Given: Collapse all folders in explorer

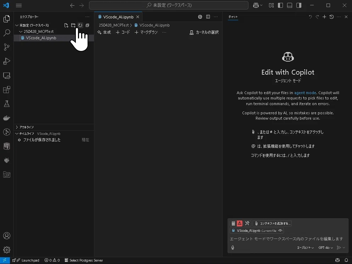Looking at the screenshot, I should (x=87, y=25).
